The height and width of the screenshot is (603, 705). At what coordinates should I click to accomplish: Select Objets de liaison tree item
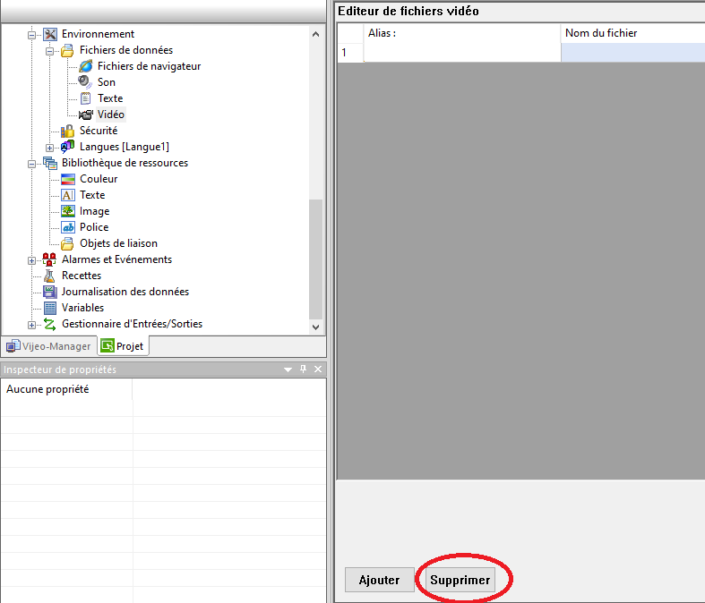(x=119, y=243)
